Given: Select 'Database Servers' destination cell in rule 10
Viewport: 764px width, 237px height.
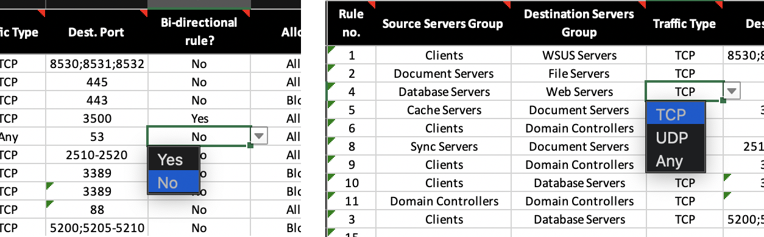Looking at the screenshot, I should 578,183.
